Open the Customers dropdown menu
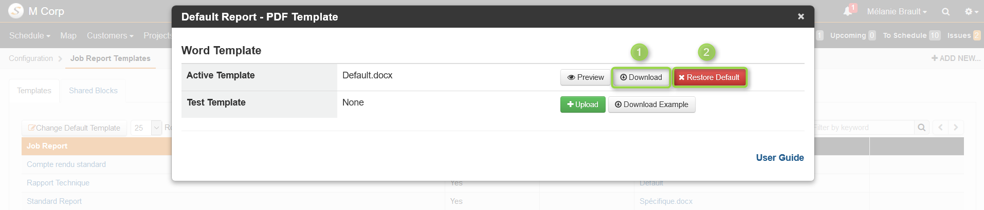The image size is (984, 210). (110, 35)
